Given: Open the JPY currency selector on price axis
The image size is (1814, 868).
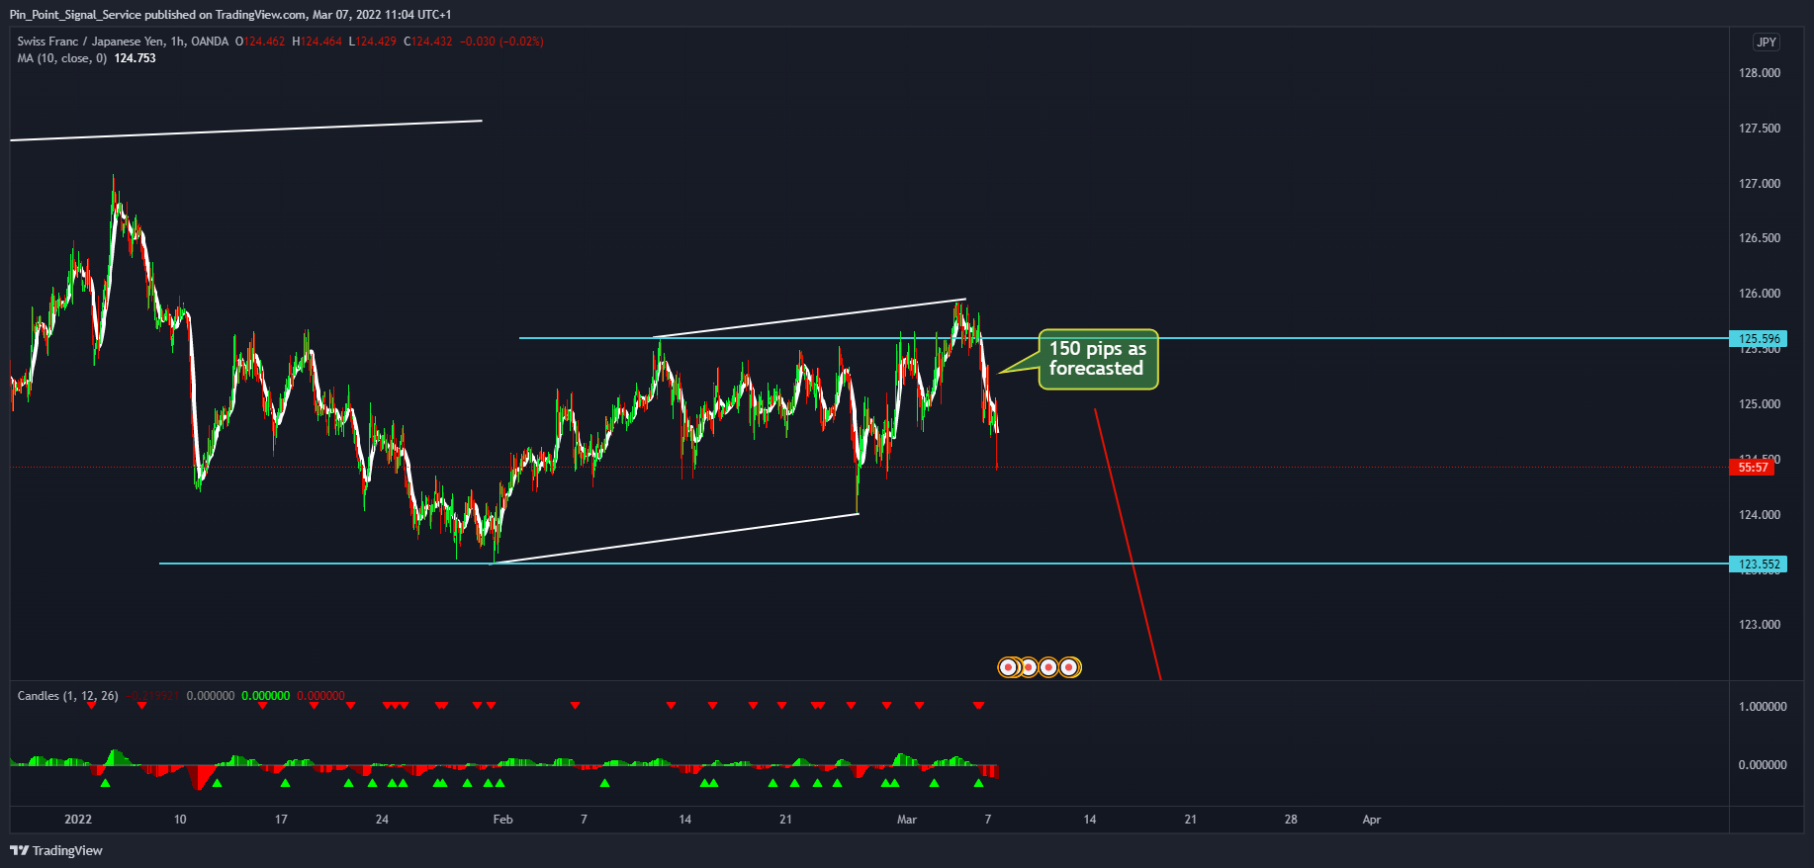Looking at the screenshot, I should [x=1766, y=43].
